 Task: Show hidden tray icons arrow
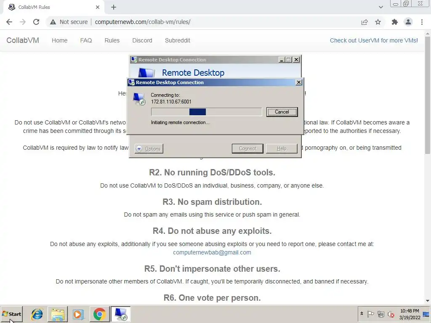click(362, 314)
